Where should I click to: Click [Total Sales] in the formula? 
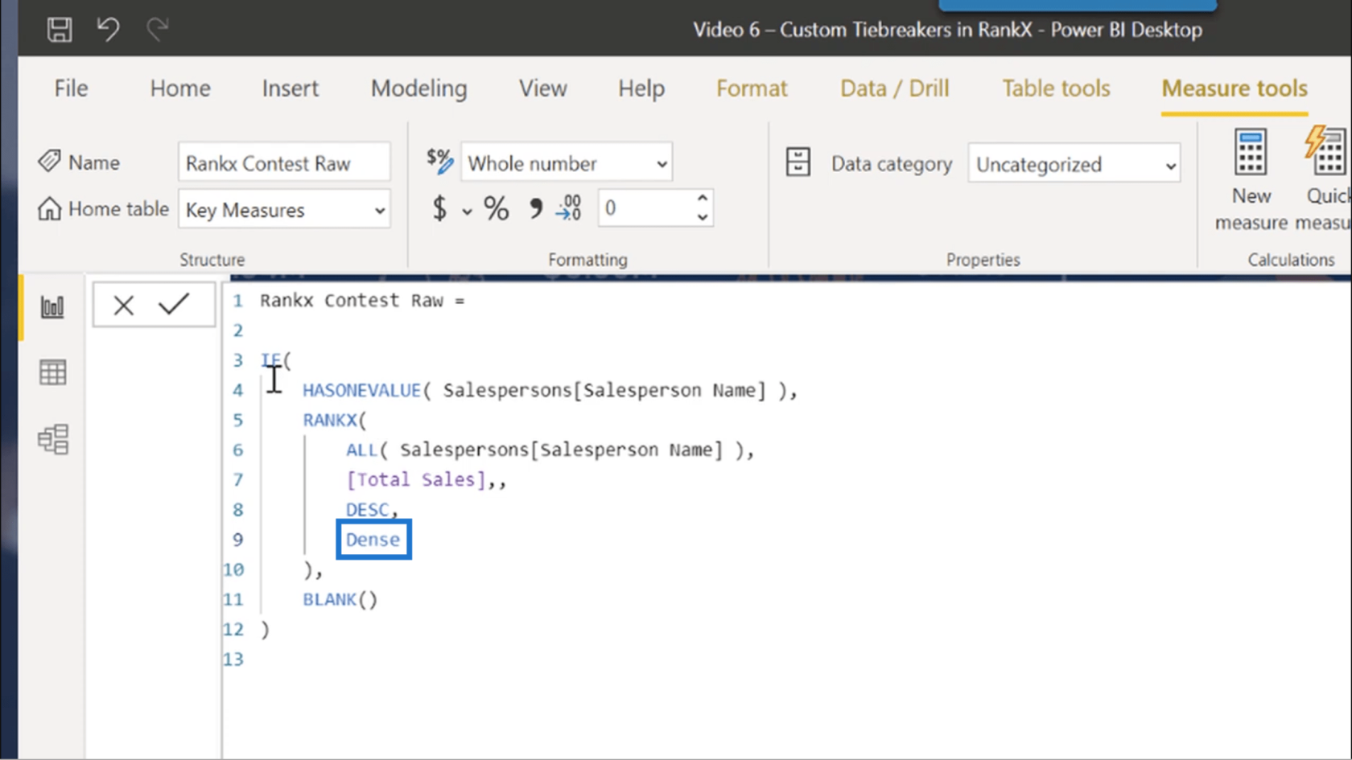click(416, 480)
